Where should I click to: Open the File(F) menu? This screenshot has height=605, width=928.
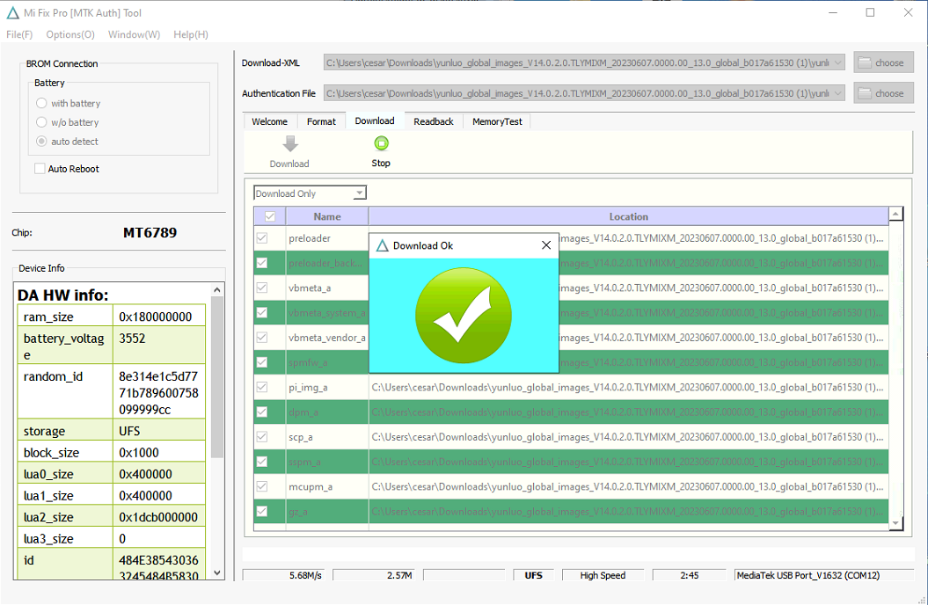pos(19,34)
